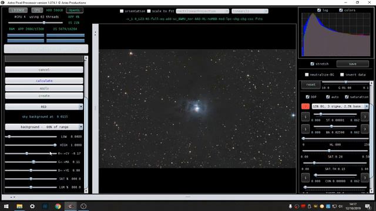
Task: Click the bottom console expand arrows
Action: (13, 197)
